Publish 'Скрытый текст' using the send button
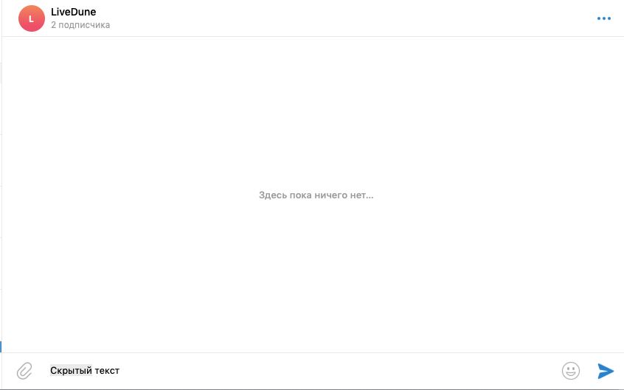The height and width of the screenshot is (390, 624). [x=606, y=371]
